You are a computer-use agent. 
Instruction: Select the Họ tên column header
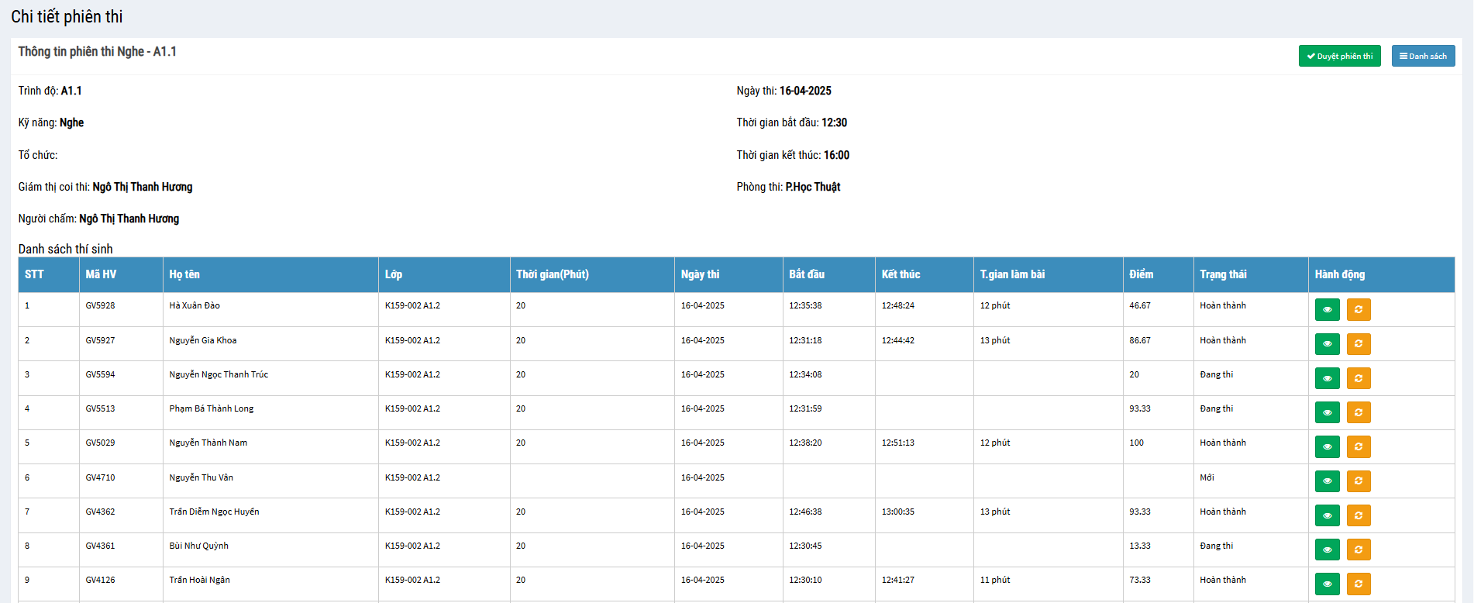(184, 274)
